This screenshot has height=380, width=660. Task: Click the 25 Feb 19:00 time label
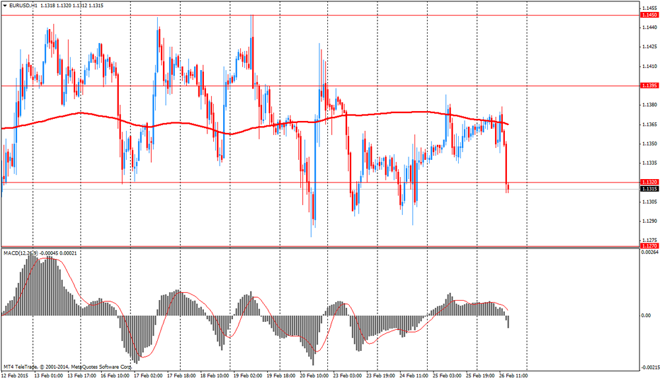[480, 376]
